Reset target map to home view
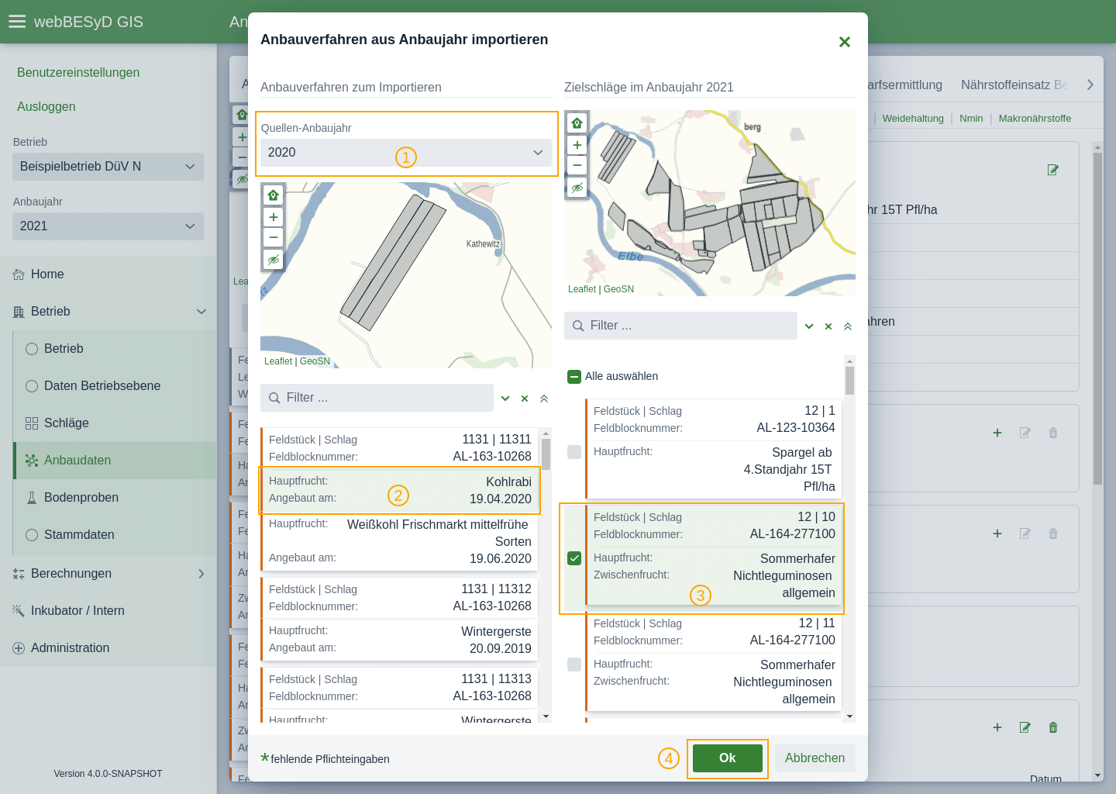The height and width of the screenshot is (794, 1116). [577, 123]
